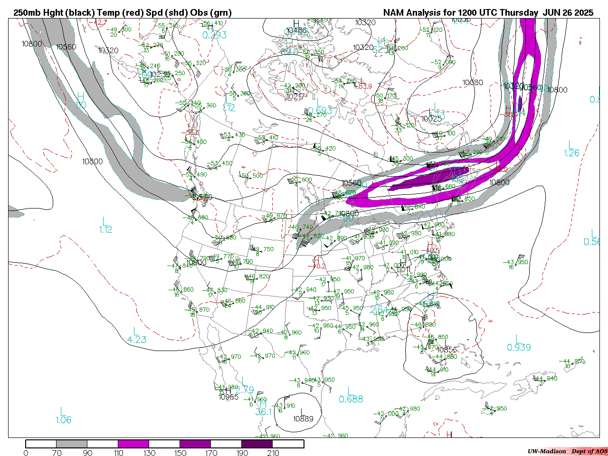Click the cyan low label '4.23'
608x456 pixels.
(x=137, y=340)
